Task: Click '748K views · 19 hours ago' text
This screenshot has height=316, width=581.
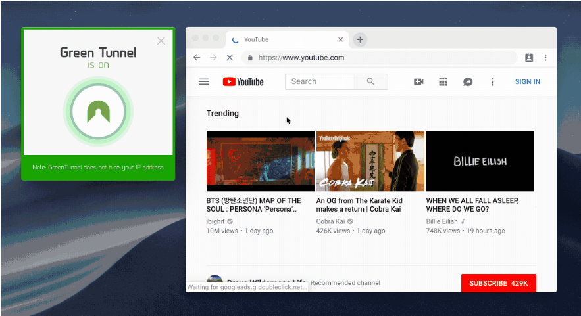Action: click(465, 231)
